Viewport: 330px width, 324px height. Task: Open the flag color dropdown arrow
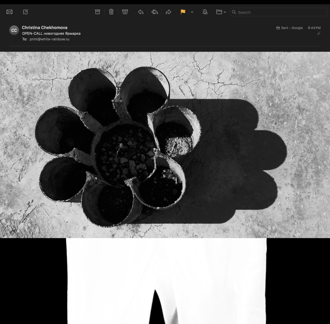[x=192, y=12]
